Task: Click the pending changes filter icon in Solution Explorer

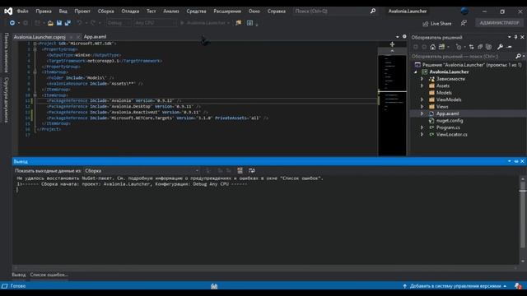Action: click(459, 47)
